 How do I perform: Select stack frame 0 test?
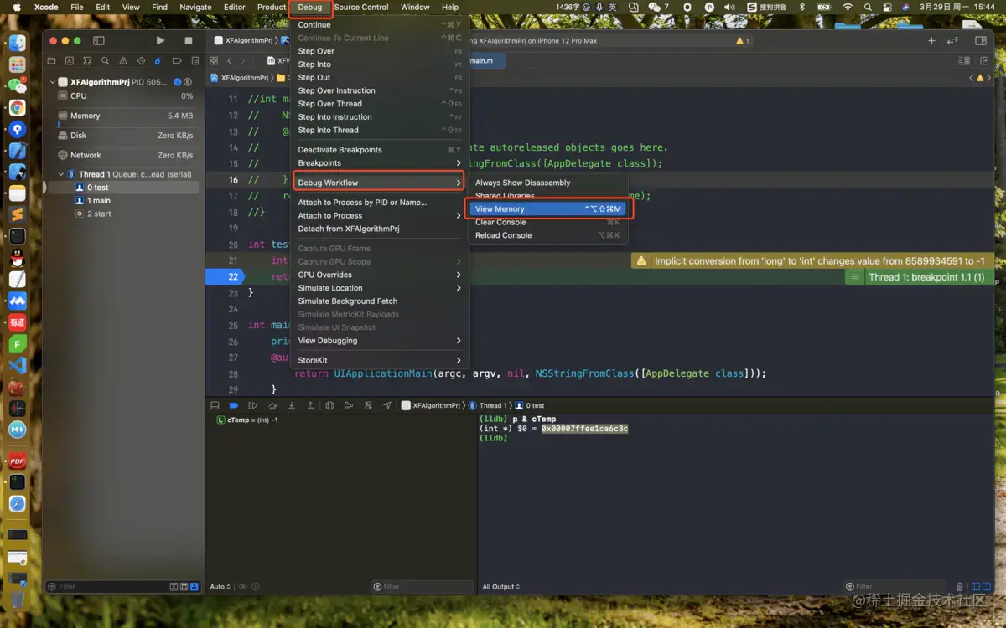(124, 188)
